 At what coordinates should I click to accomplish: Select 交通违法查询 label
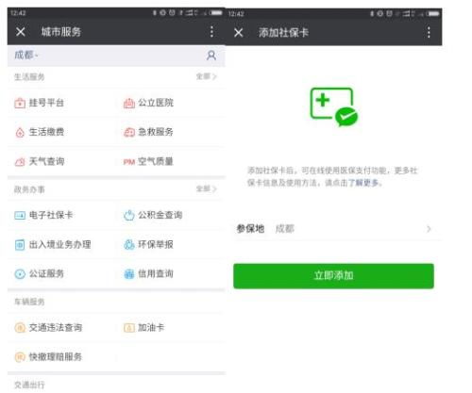tap(56, 327)
